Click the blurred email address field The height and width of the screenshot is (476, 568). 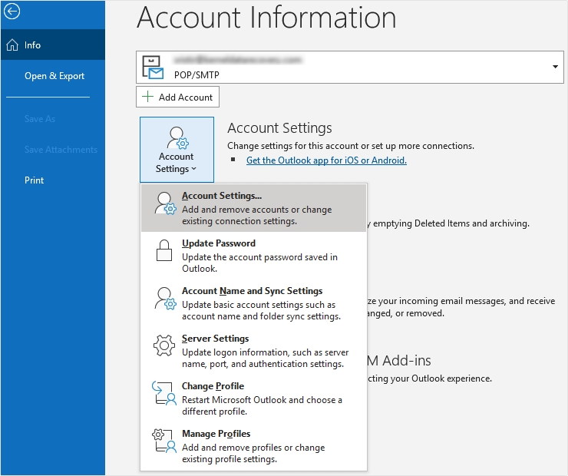[237, 60]
